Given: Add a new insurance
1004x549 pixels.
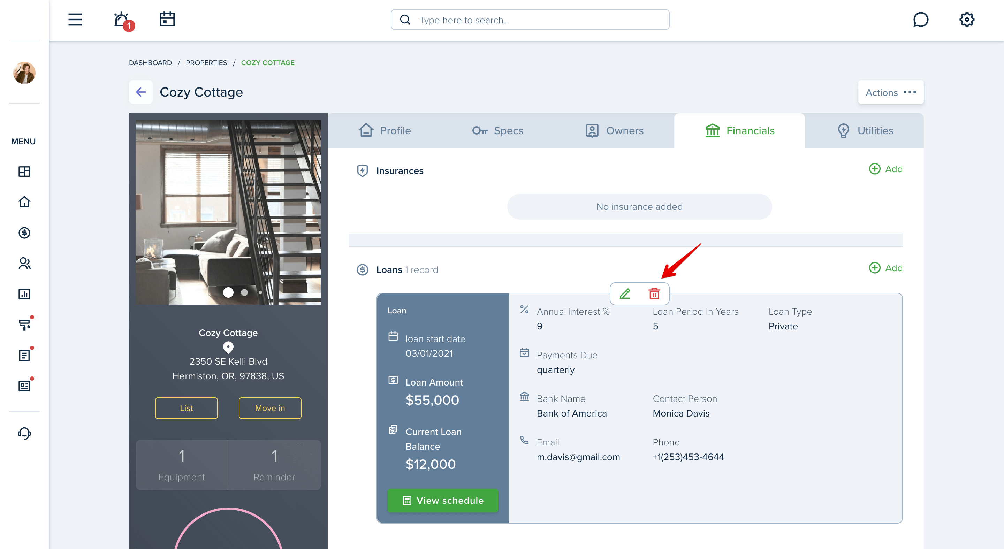Looking at the screenshot, I should pyautogui.click(x=885, y=169).
